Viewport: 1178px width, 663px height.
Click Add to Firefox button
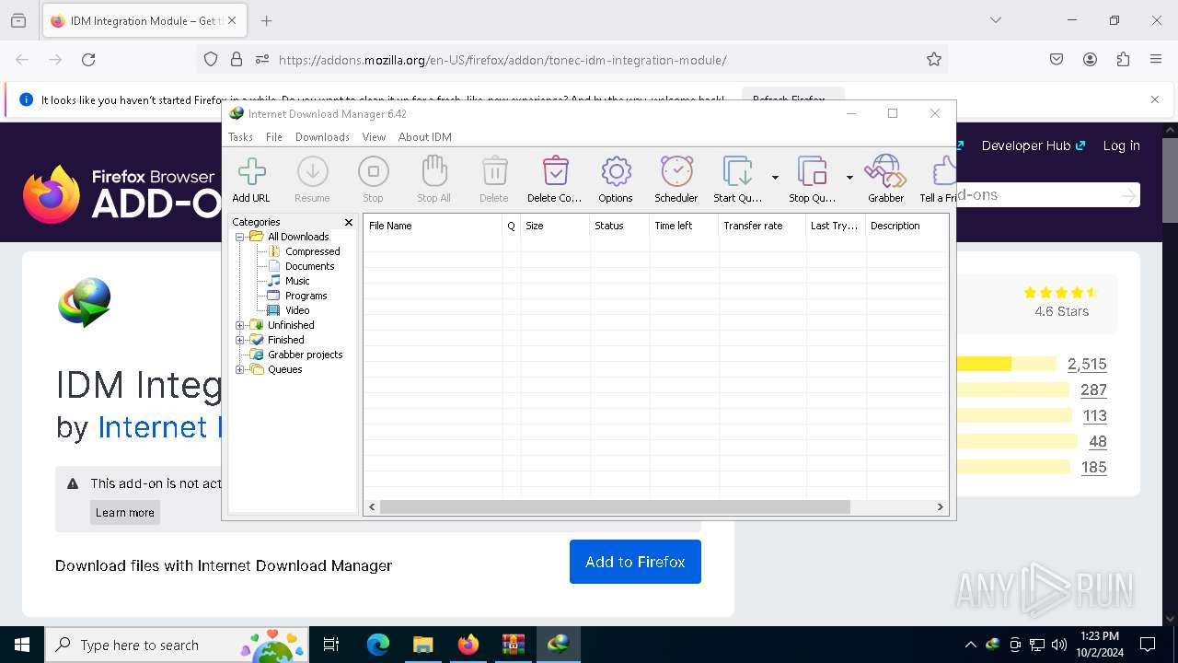635,562
